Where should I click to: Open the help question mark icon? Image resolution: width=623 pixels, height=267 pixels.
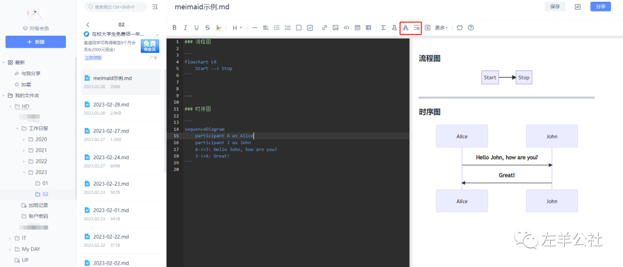pyautogui.click(x=471, y=28)
